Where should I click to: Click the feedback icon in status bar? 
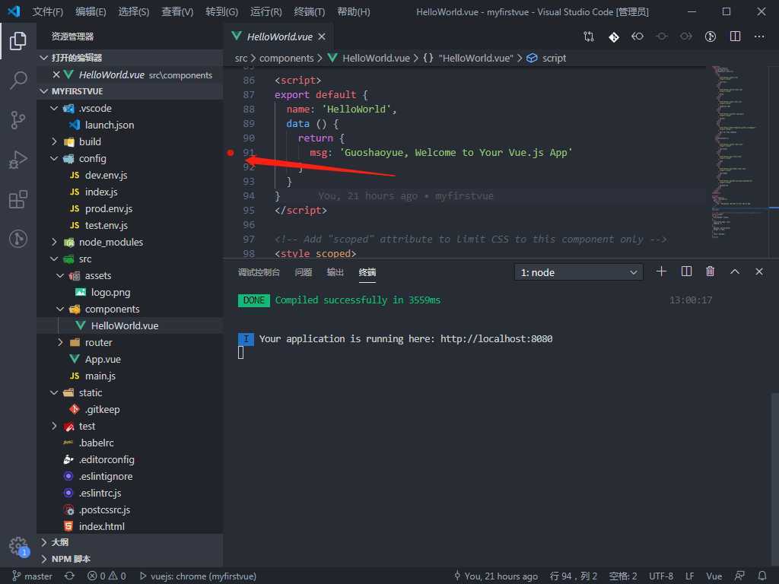pyautogui.click(x=739, y=576)
